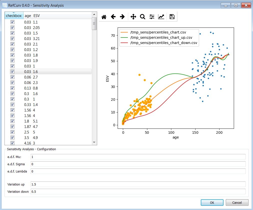Focus the e.d.f. Mu input field

click(x=138, y=157)
